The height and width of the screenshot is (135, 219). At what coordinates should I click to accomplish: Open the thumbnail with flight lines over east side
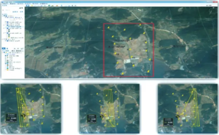click(188, 109)
